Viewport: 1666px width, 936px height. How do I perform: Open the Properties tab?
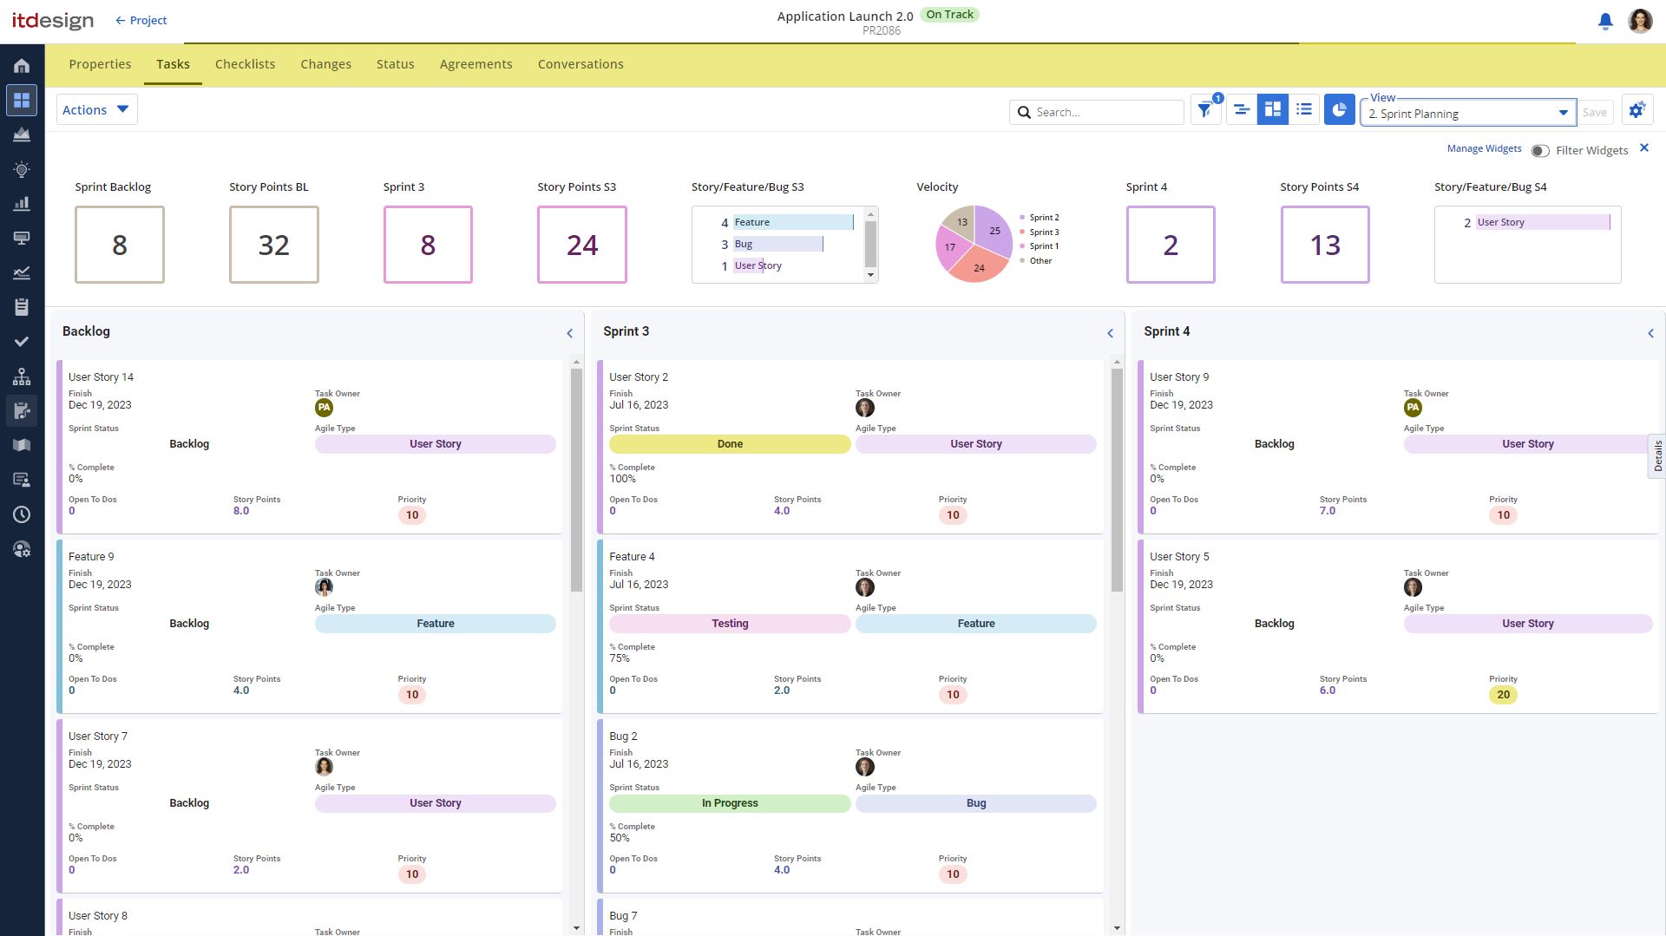[x=100, y=64]
